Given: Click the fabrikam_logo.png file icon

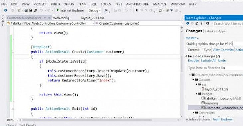Looking at the screenshot, I should coord(203,98).
